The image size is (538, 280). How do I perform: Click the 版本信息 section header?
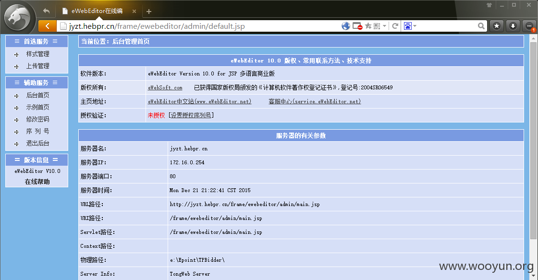37,160
